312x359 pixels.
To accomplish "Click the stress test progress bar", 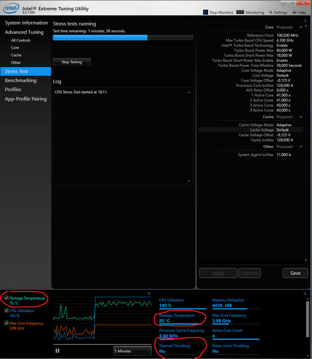I will [123, 37].
